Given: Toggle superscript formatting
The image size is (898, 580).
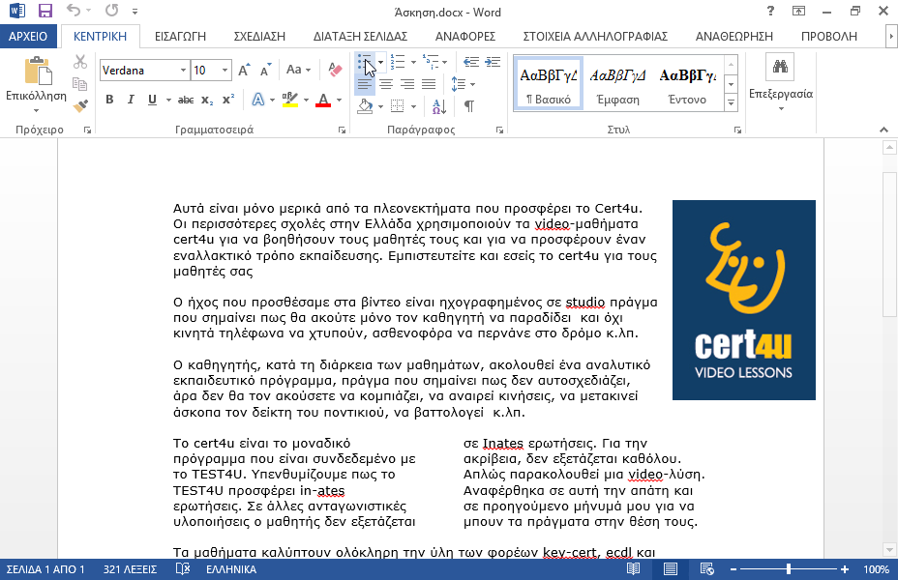Looking at the screenshot, I should pos(228,100).
